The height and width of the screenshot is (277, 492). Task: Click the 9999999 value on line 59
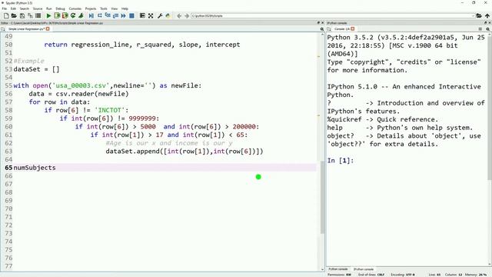(x=142, y=118)
